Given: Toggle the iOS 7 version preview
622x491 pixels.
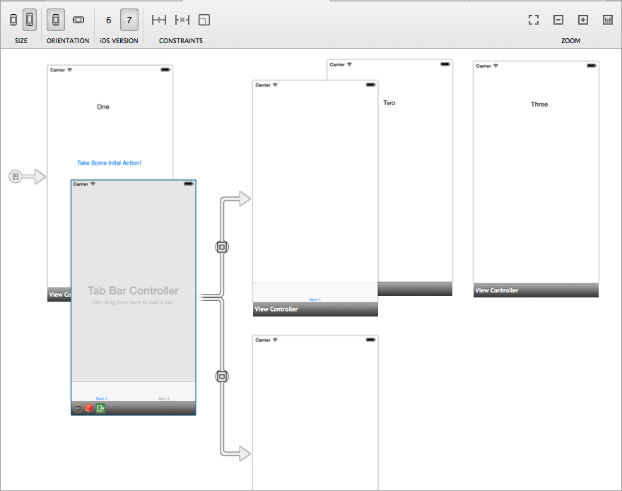Looking at the screenshot, I should click(129, 20).
